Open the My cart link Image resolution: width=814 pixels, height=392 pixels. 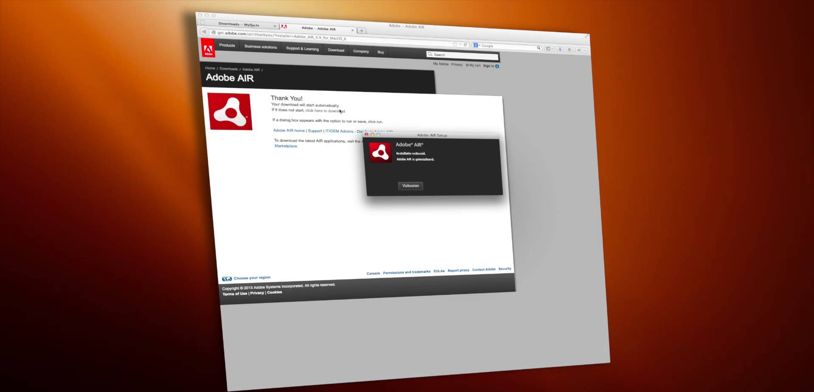[473, 65]
